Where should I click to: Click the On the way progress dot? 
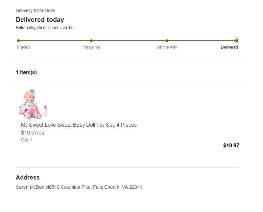167,41
